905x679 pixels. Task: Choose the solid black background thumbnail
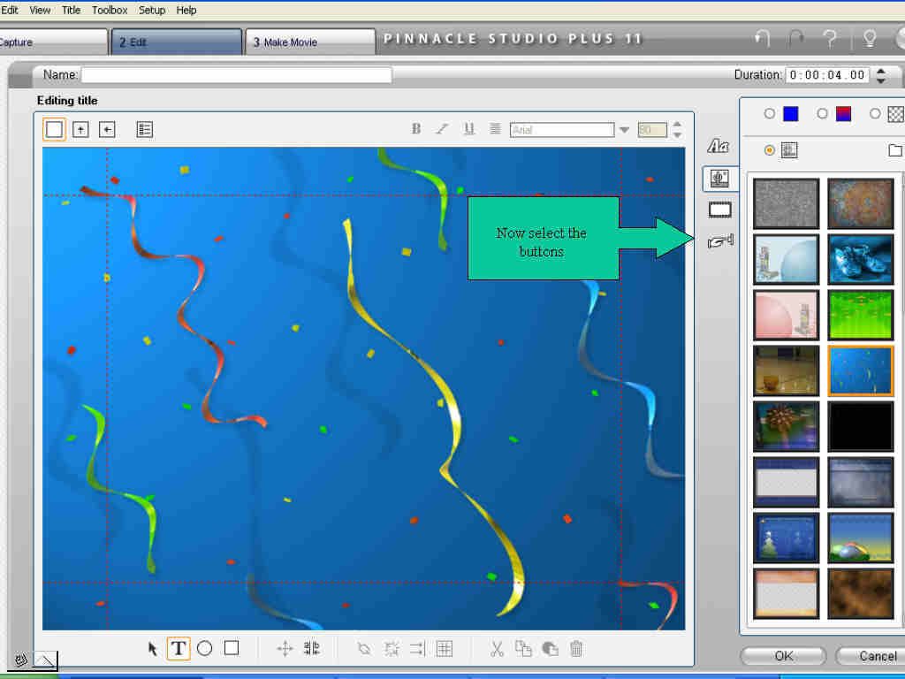click(x=860, y=426)
